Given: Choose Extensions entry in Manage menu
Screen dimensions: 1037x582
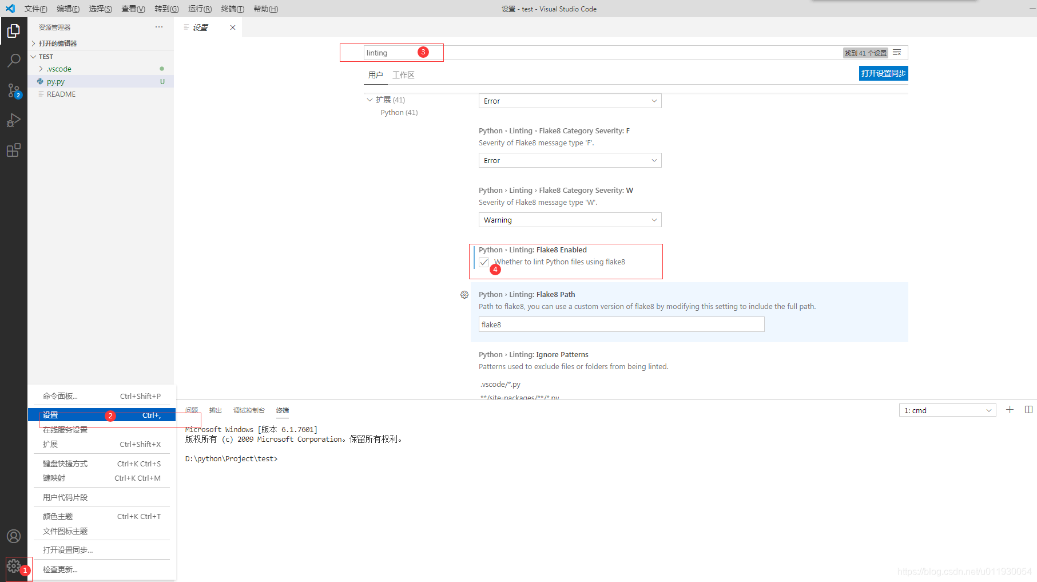Looking at the screenshot, I should click(102, 444).
